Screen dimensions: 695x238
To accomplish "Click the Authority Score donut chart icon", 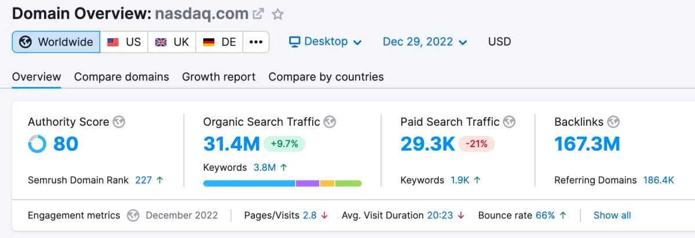I will (x=37, y=144).
